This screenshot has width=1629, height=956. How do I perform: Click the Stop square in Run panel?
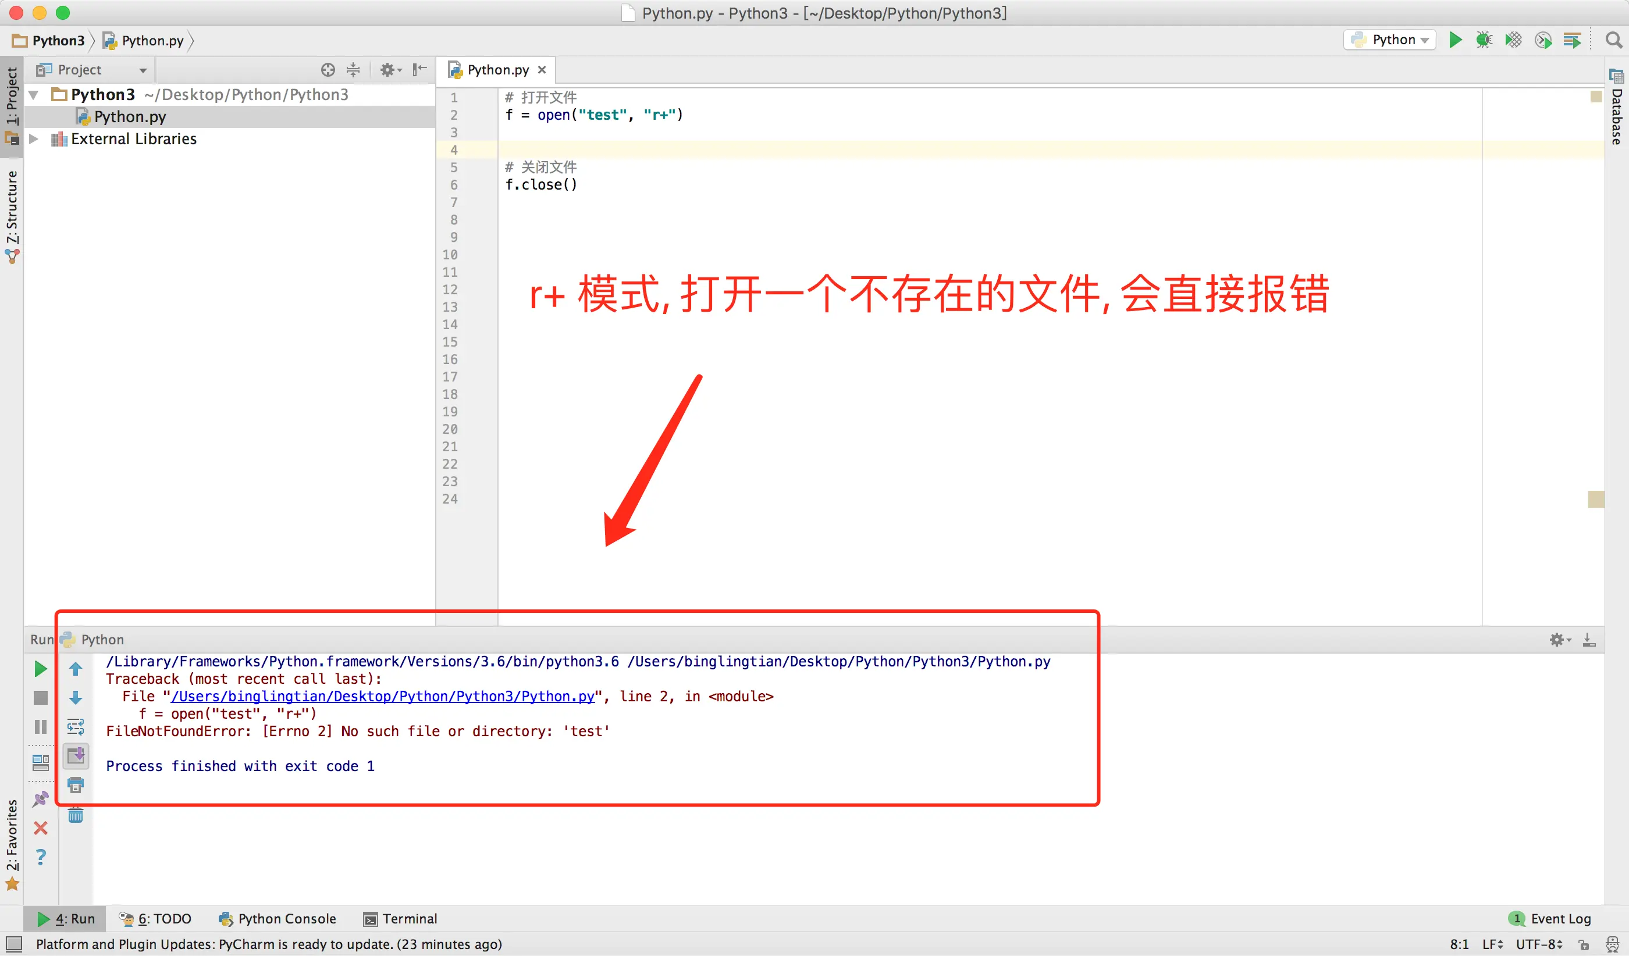(40, 698)
